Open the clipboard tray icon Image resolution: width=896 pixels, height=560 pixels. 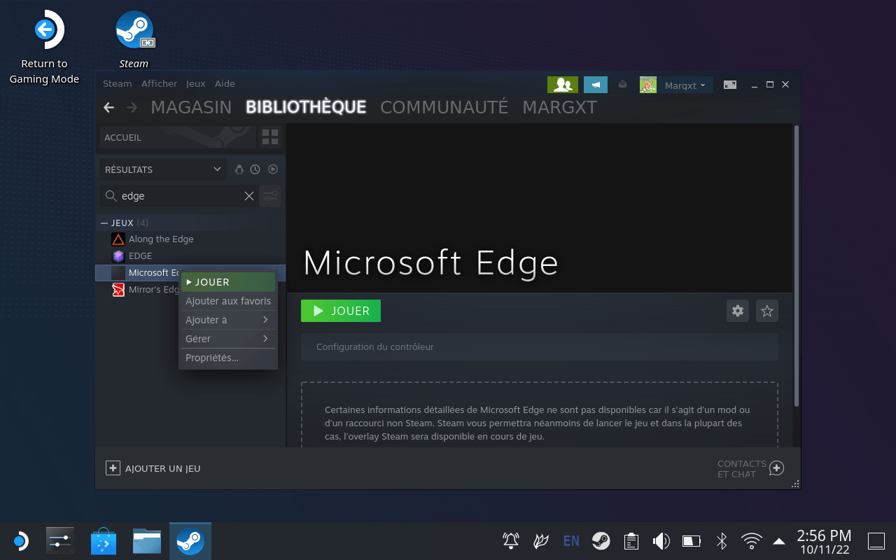click(x=631, y=541)
